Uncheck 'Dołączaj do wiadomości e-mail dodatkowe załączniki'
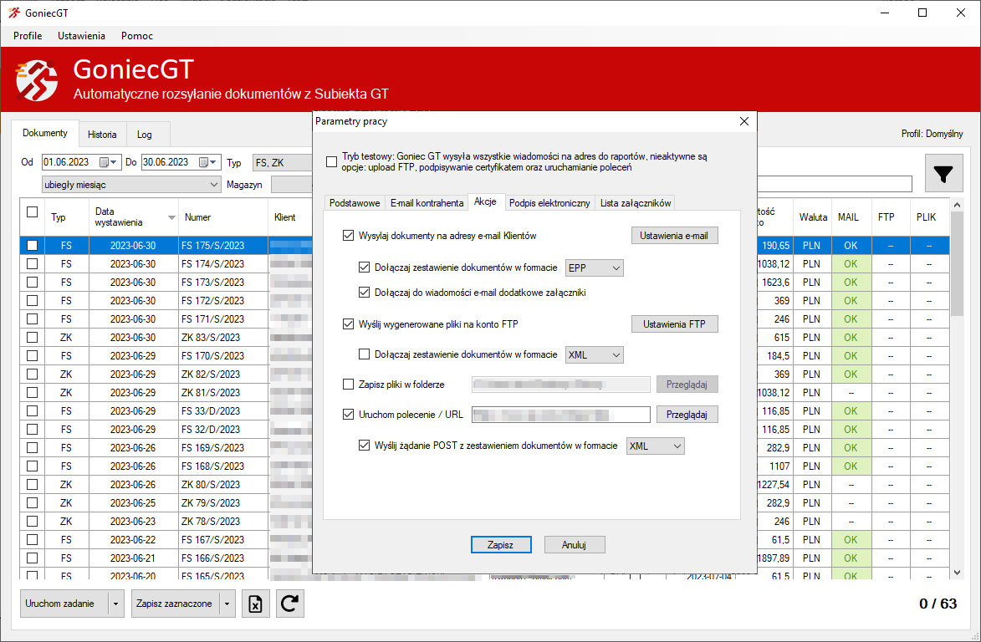This screenshot has width=981, height=642. (x=364, y=293)
